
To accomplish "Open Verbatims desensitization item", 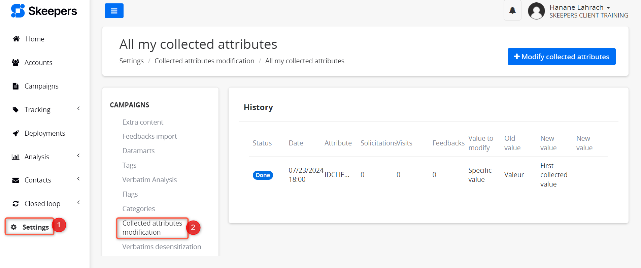I will (162, 247).
